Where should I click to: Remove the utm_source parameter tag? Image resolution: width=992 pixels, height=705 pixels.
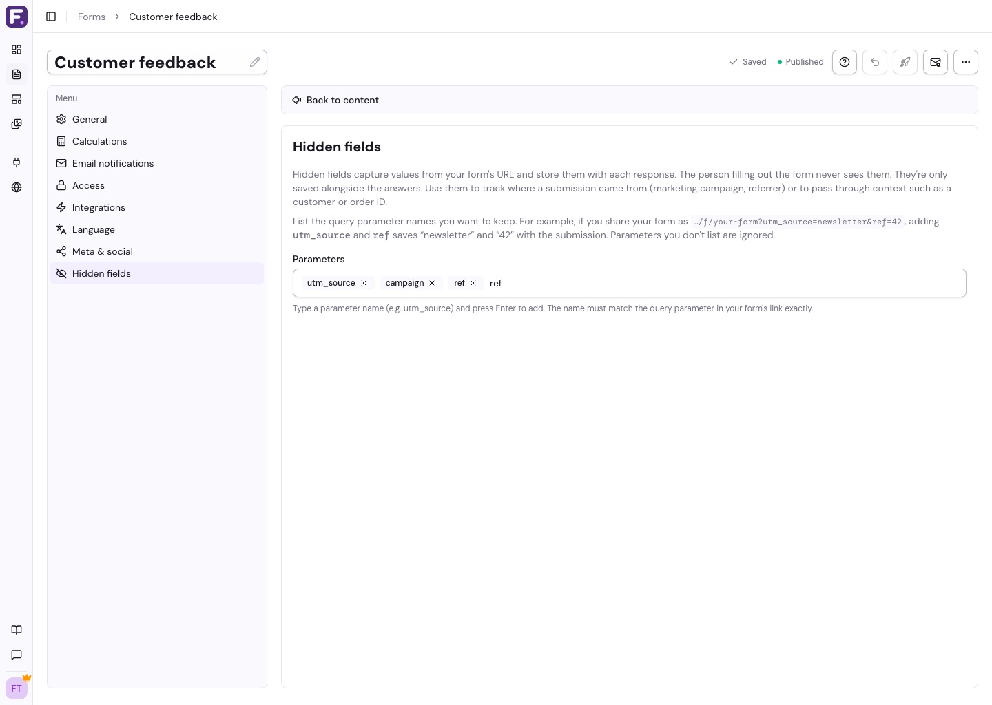[364, 283]
